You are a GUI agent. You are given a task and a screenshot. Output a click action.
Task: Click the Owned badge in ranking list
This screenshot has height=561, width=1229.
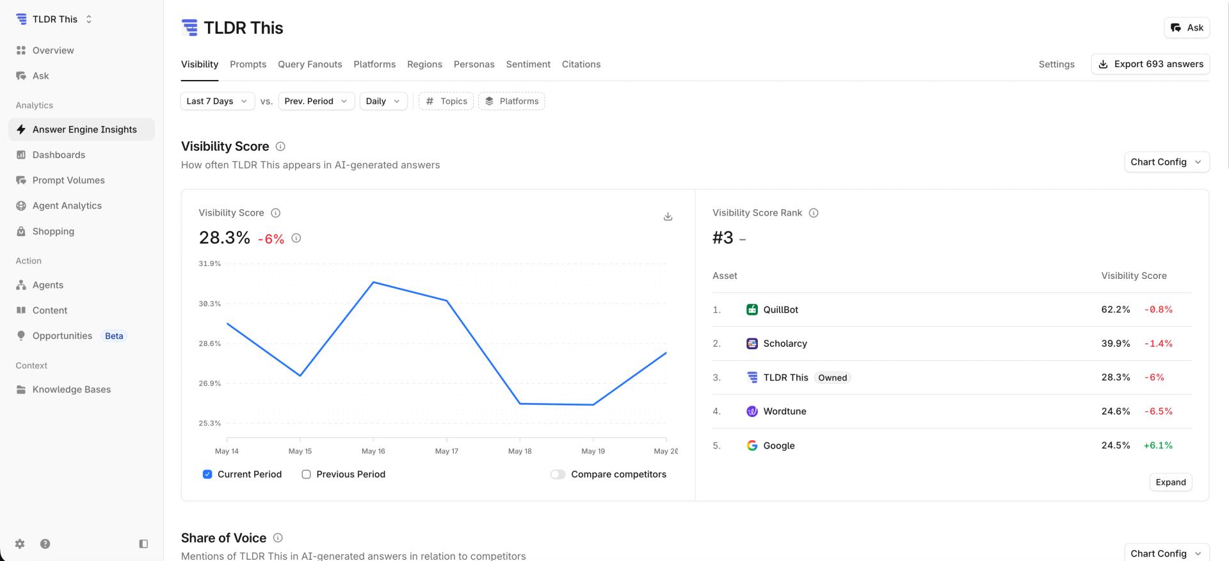pos(832,377)
